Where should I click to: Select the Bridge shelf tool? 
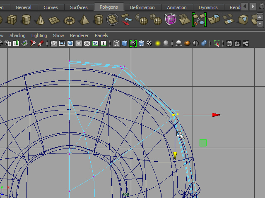pos(229,19)
